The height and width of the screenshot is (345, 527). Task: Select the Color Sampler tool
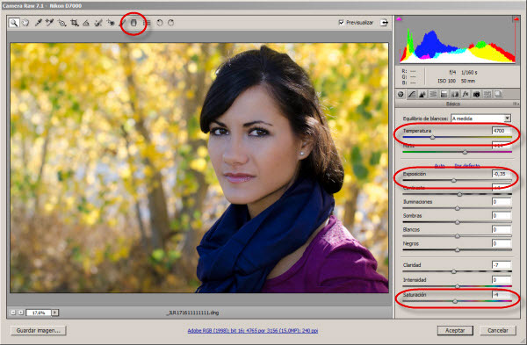pyautogui.click(x=50, y=23)
